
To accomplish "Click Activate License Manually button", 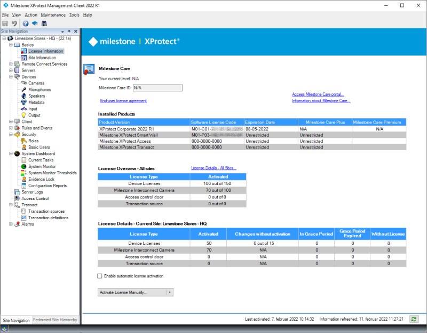I will click(132, 292).
